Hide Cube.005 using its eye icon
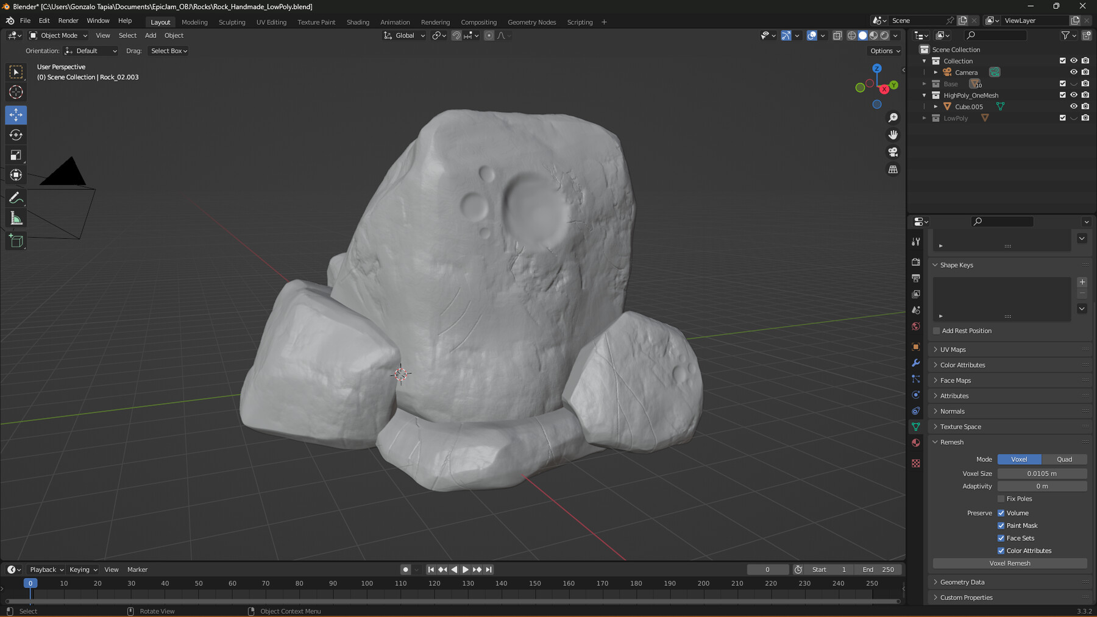The image size is (1097, 617). 1073,107
